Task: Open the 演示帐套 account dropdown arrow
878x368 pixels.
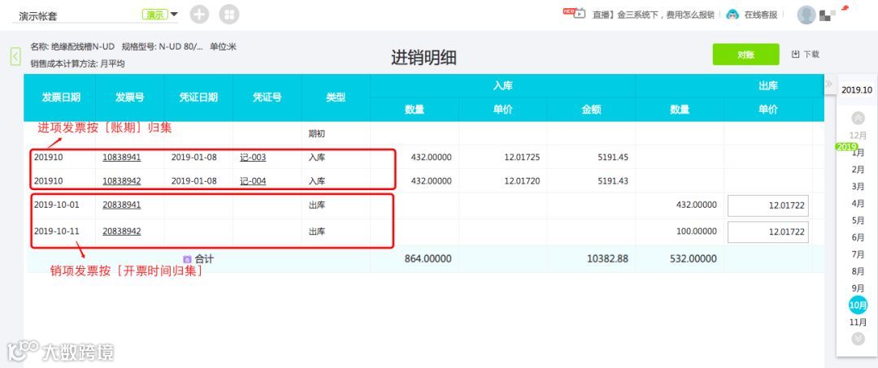Action: pos(174,15)
